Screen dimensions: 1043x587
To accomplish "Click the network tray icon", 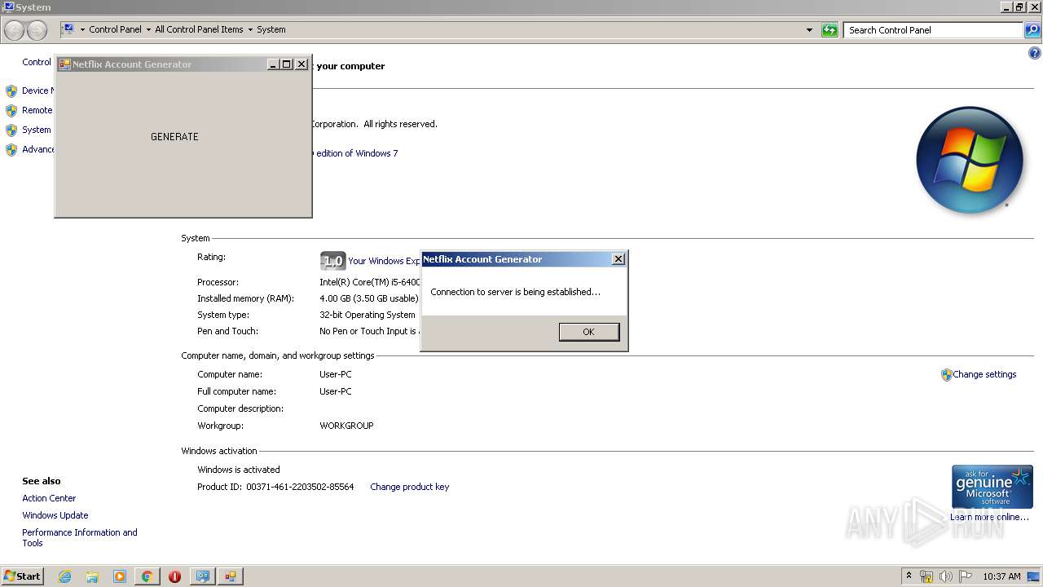I will point(926,576).
